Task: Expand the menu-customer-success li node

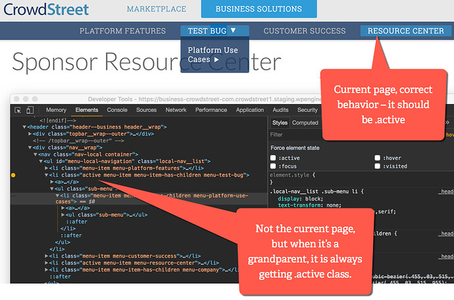Action: coord(46,256)
